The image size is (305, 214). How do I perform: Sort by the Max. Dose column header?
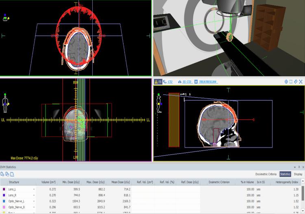click(93, 182)
